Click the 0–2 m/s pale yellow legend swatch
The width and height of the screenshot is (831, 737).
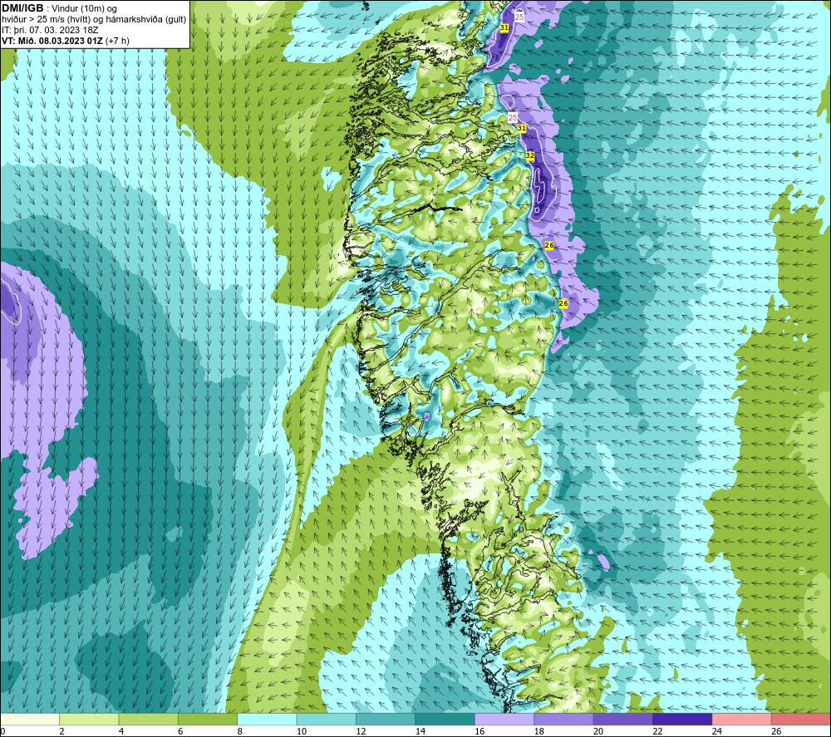coord(30,720)
